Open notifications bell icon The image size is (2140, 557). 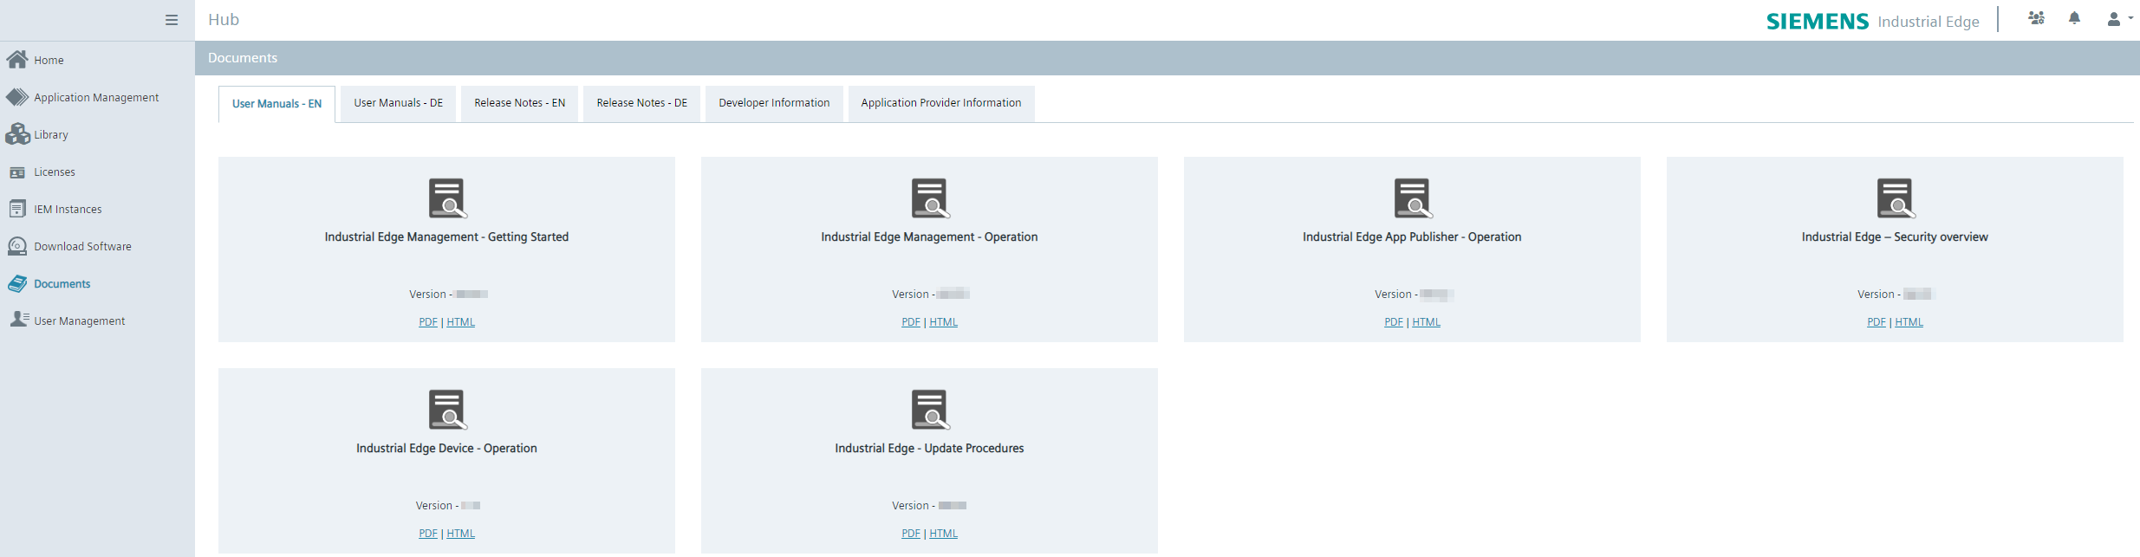pos(2074,18)
